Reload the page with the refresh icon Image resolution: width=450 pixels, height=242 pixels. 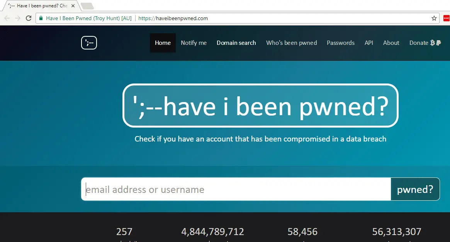click(x=29, y=19)
